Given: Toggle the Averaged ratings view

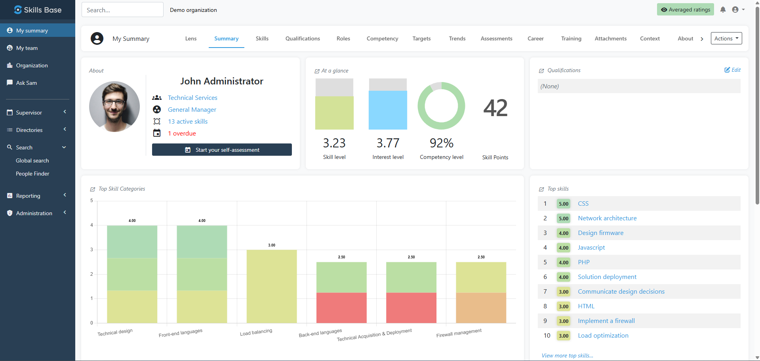Looking at the screenshot, I should coord(685,10).
